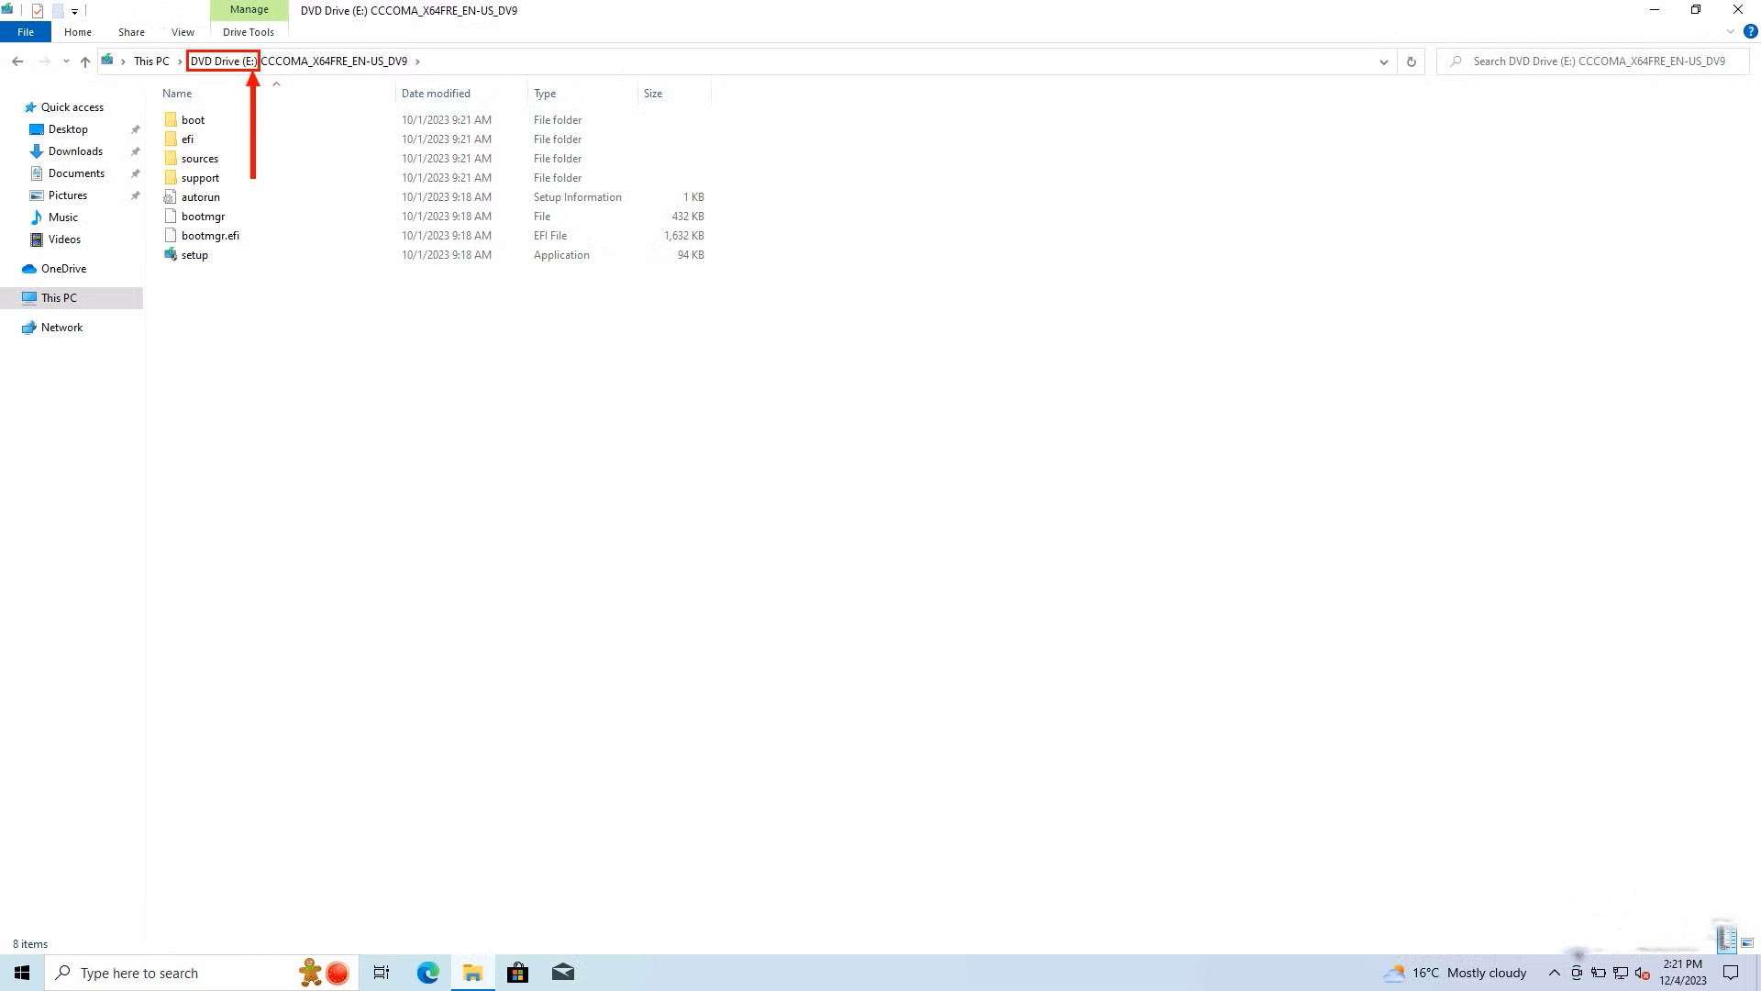Sort files by the Name column header

pyautogui.click(x=177, y=93)
